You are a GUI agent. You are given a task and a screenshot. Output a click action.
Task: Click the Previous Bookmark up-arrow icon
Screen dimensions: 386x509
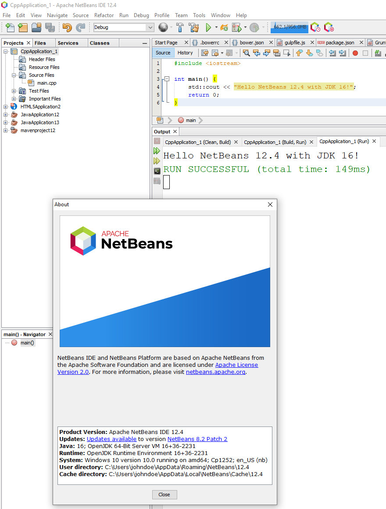[x=299, y=53]
